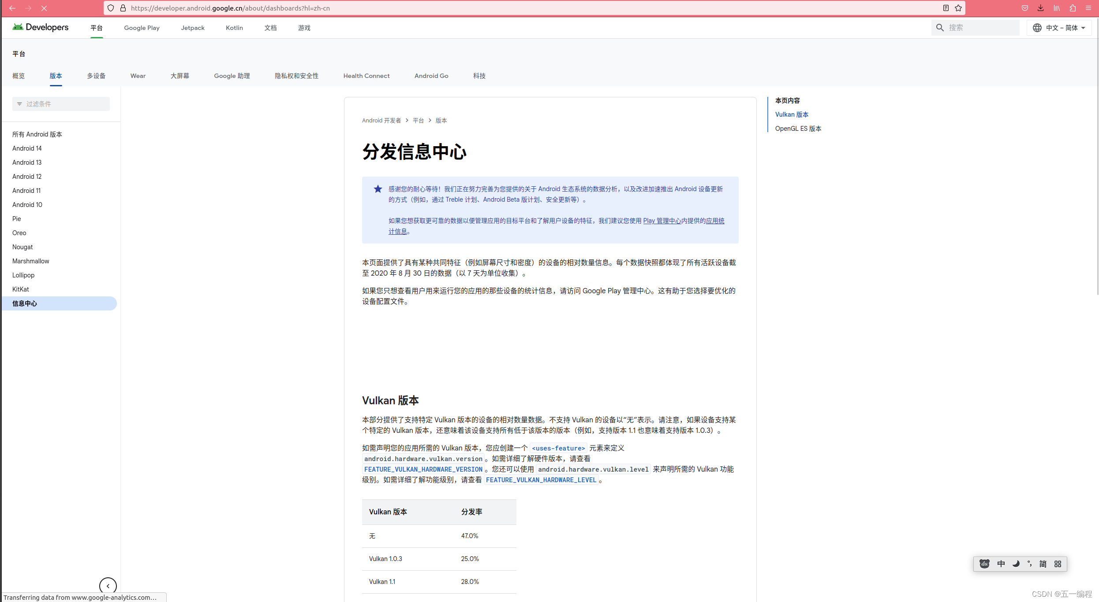
Task: Switch to the 隐私权和安全性 sub-tab
Action: [x=297, y=76]
